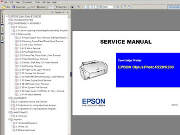Open the zoom percentage dropdown arrow
180x135 pixels.
[114, 7]
